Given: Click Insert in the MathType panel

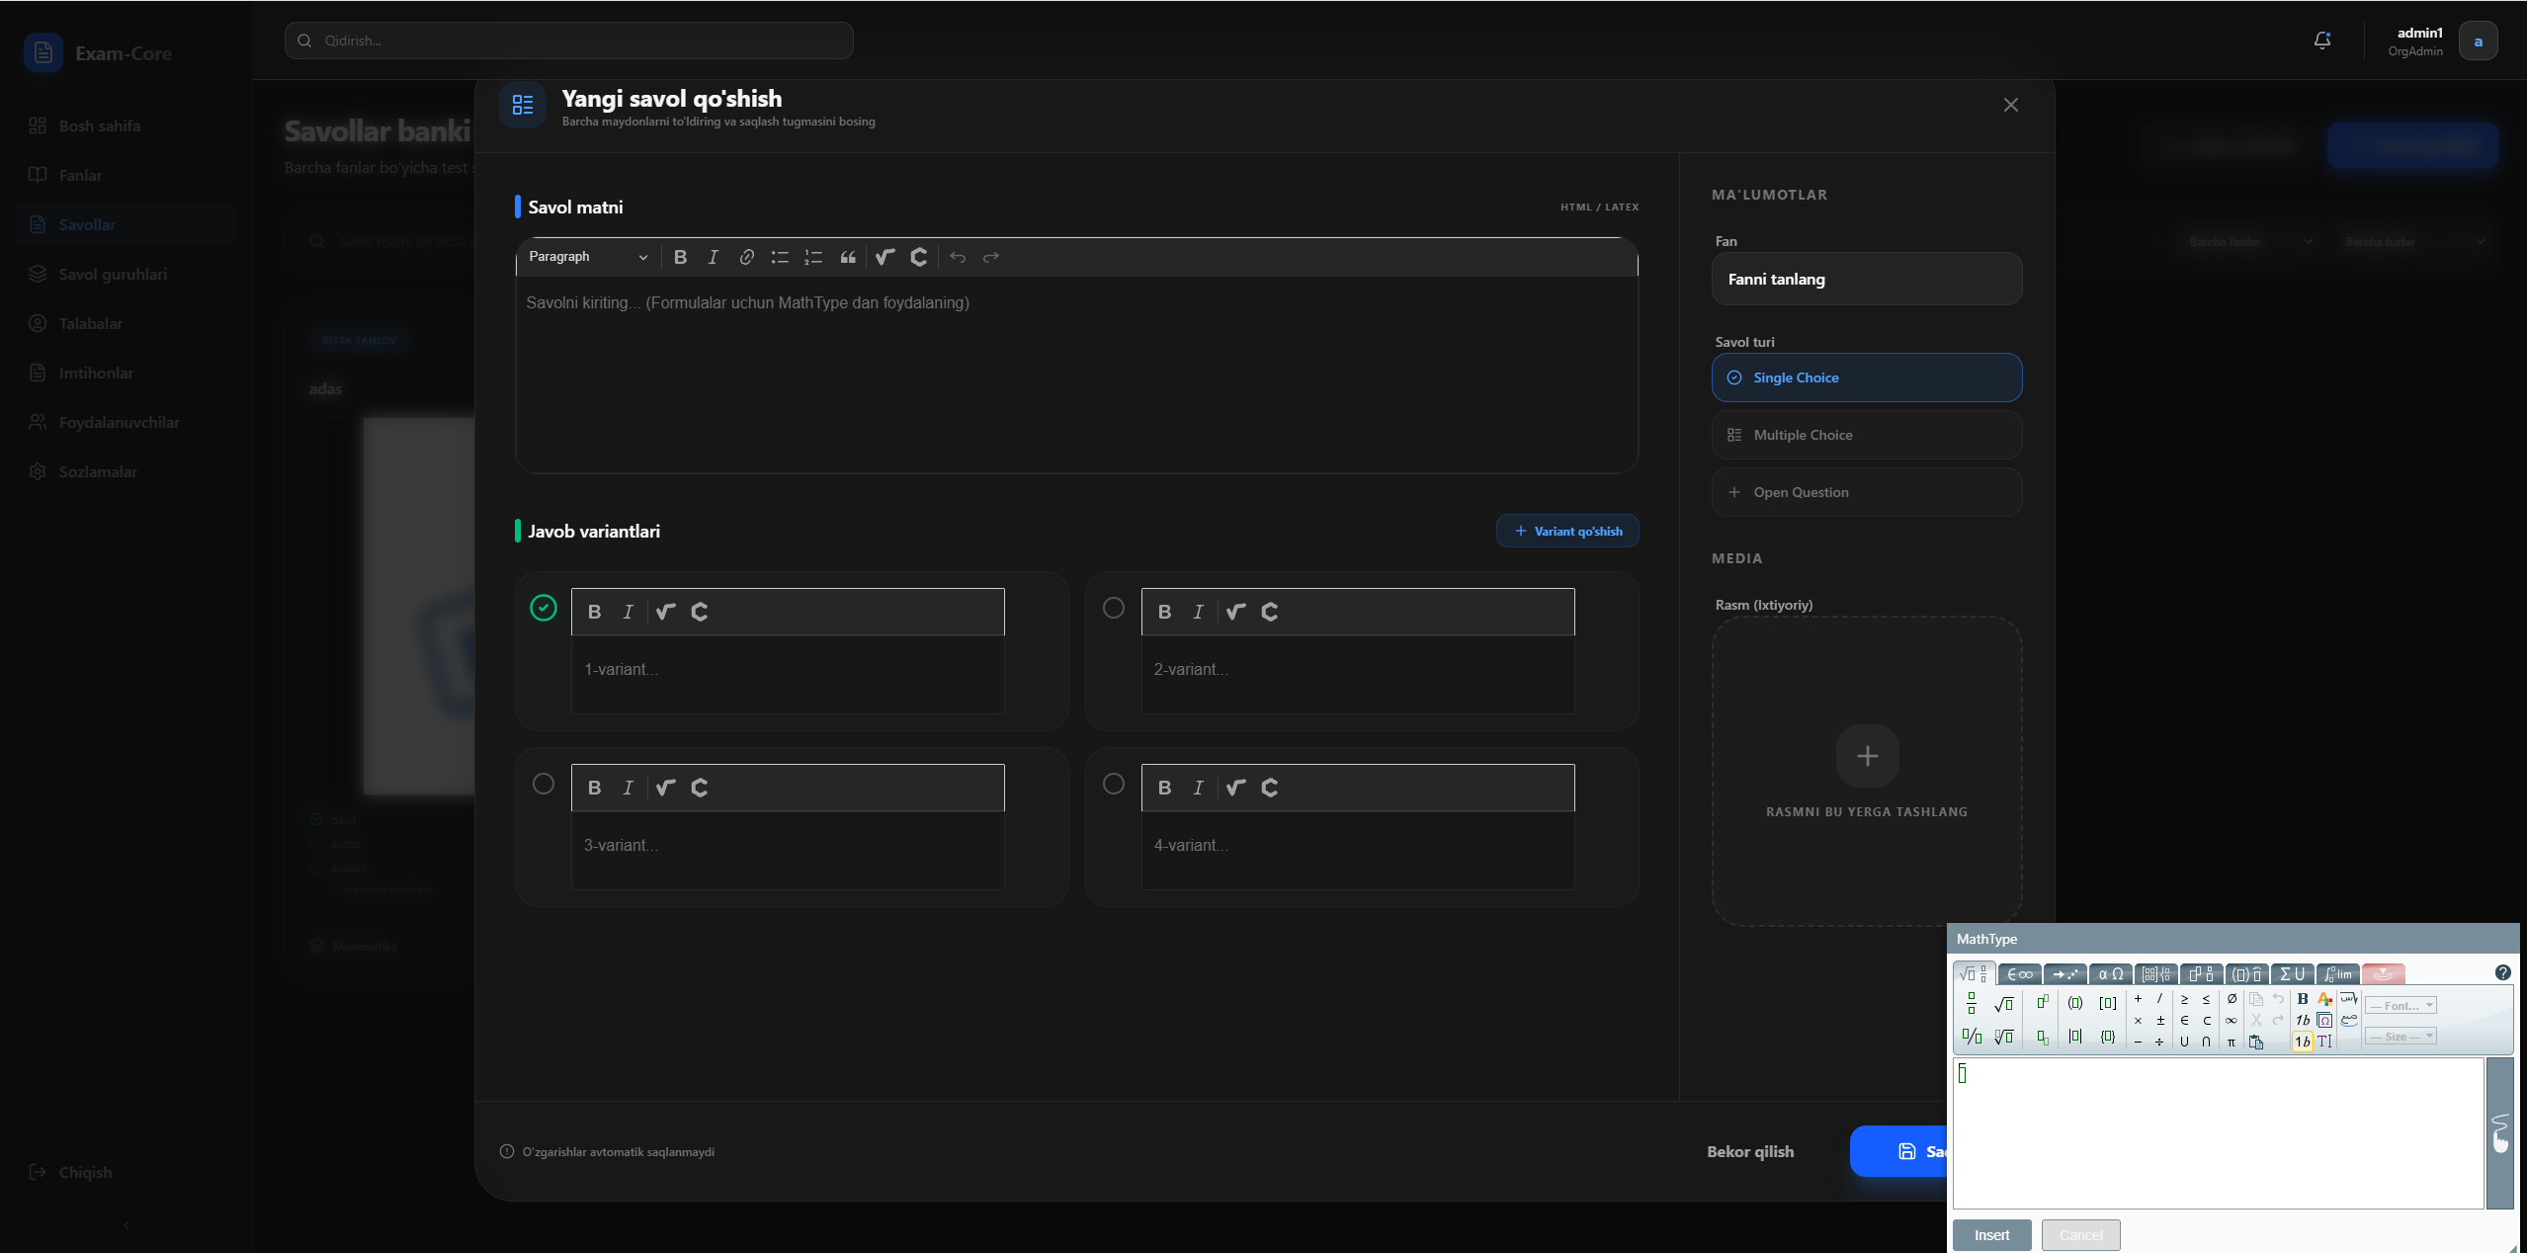Looking at the screenshot, I should click(1991, 1234).
